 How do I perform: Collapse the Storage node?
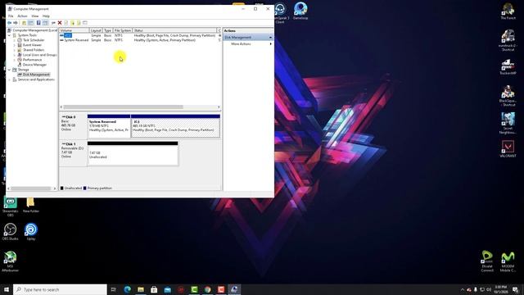[9, 70]
